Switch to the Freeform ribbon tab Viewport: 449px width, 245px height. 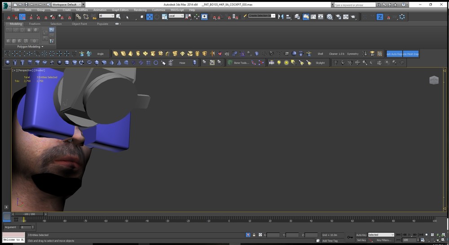[x=35, y=24]
